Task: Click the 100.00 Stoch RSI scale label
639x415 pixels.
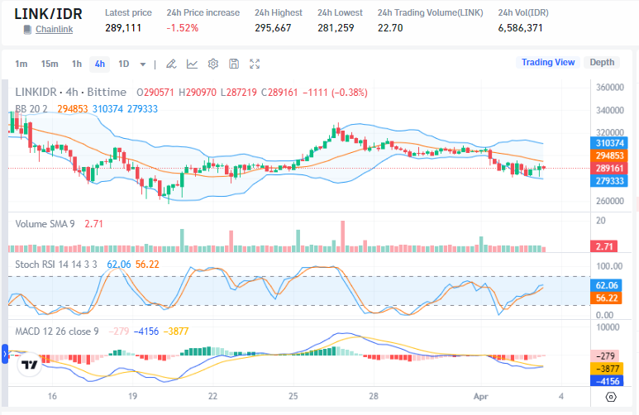Action: coord(609,267)
